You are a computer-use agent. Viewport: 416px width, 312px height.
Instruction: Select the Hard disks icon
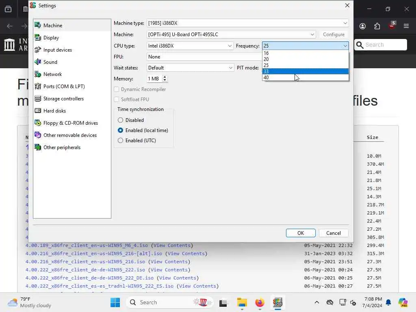click(x=38, y=110)
